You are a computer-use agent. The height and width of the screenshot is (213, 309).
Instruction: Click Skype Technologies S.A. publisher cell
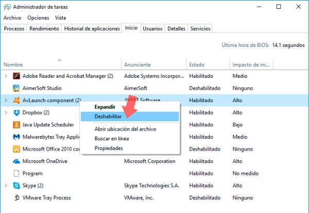point(151,186)
